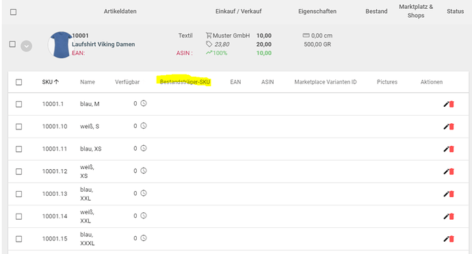Image resolution: width=472 pixels, height=254 pixels.
Task: Sort by Name column header
Action: (88, 82)
